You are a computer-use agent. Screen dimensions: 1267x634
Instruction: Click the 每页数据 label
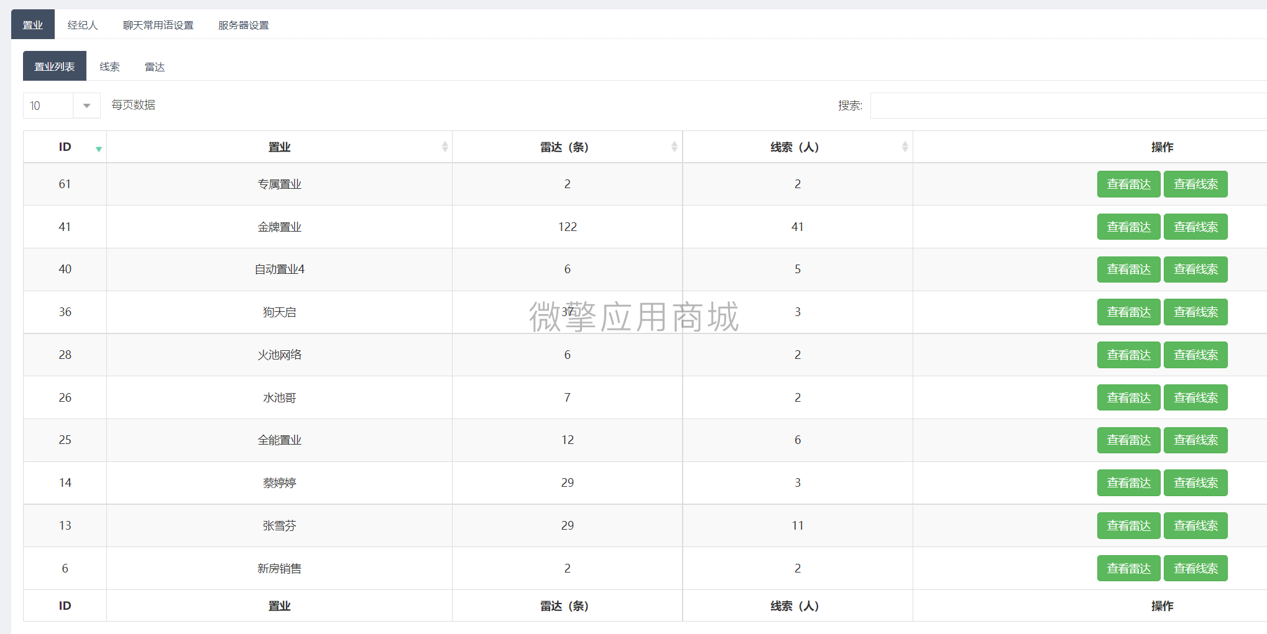133,105
